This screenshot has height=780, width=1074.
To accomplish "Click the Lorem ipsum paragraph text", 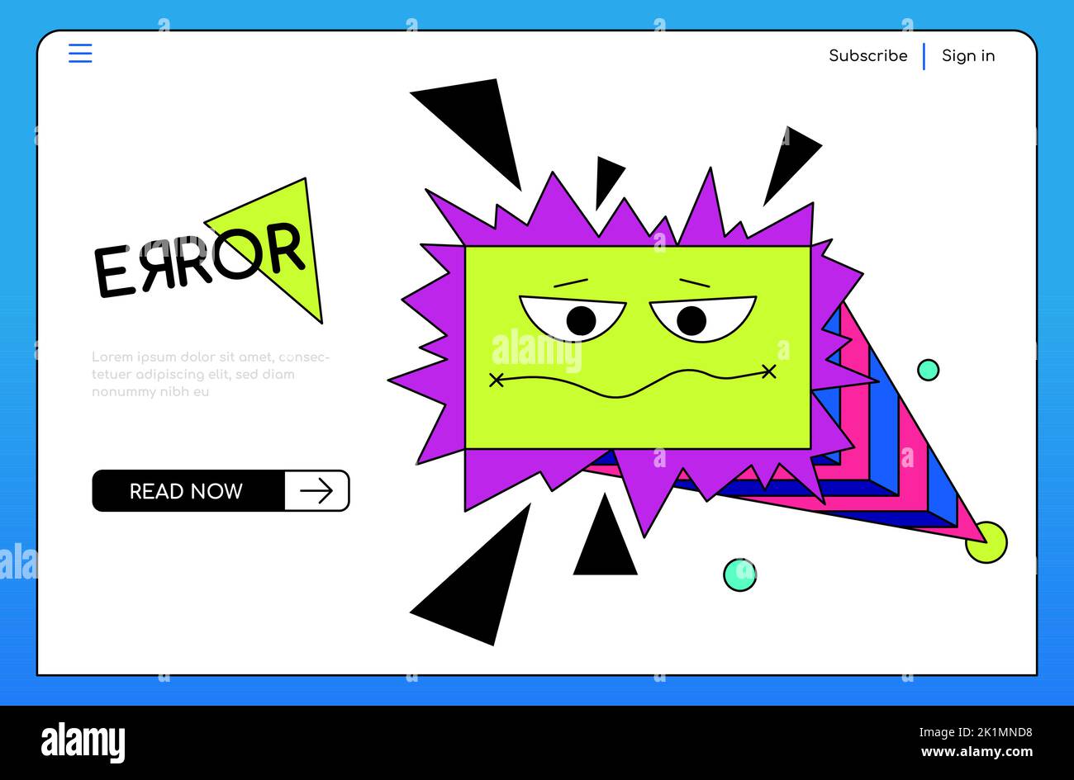I will tap(210, 374).
